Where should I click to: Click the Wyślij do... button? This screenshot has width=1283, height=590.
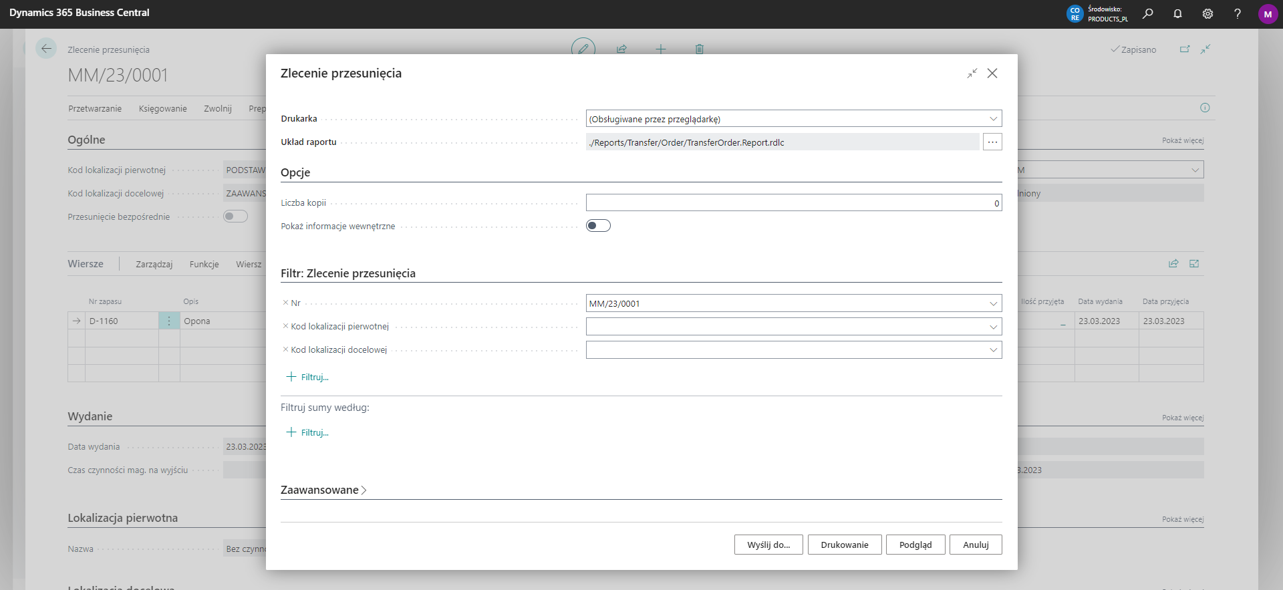point(768,545)
